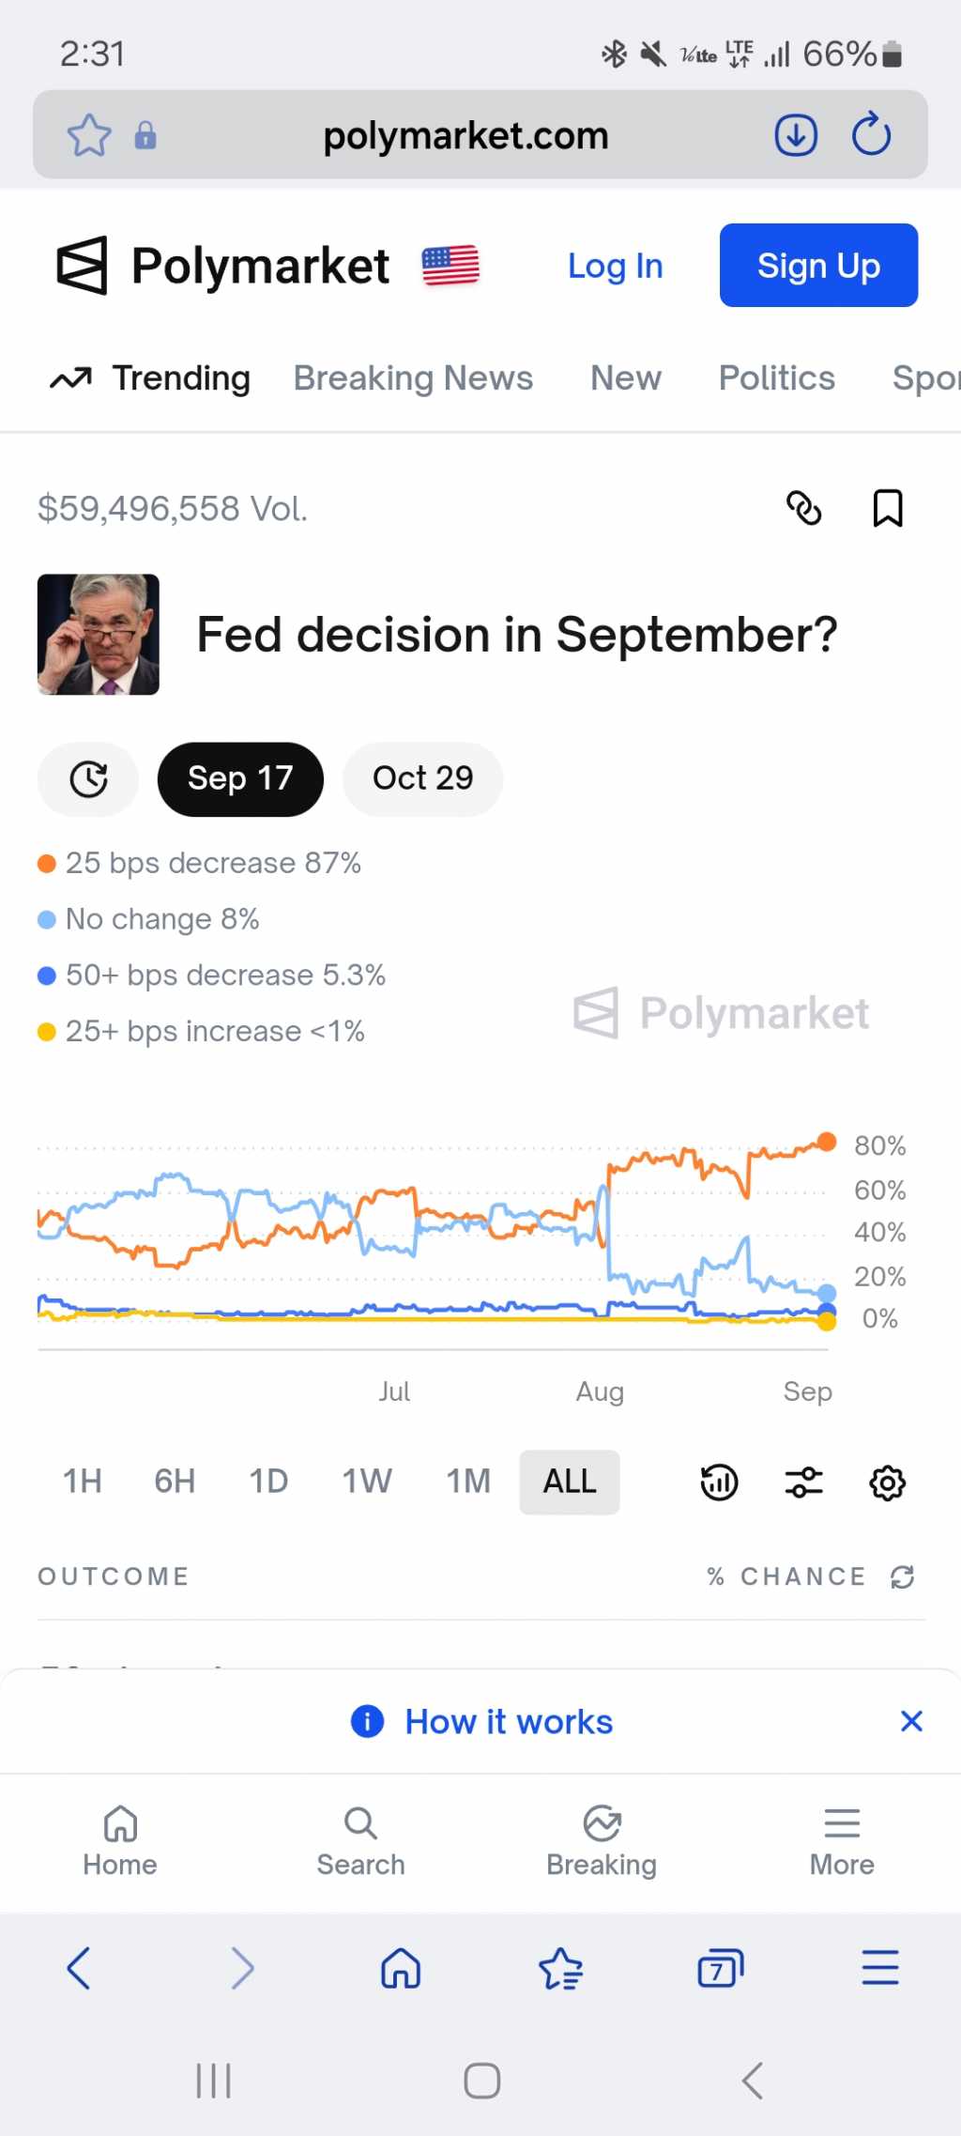Copy the market link icon
The width and height of the screenshot is (961, 2136).
click(x=803, y=508)
